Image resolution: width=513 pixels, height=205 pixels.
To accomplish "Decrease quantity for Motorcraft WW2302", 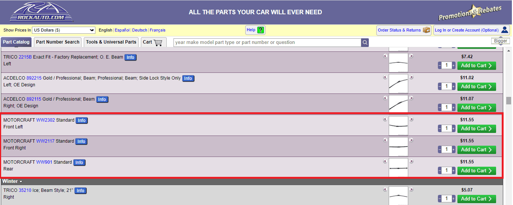I will point(440,129).
